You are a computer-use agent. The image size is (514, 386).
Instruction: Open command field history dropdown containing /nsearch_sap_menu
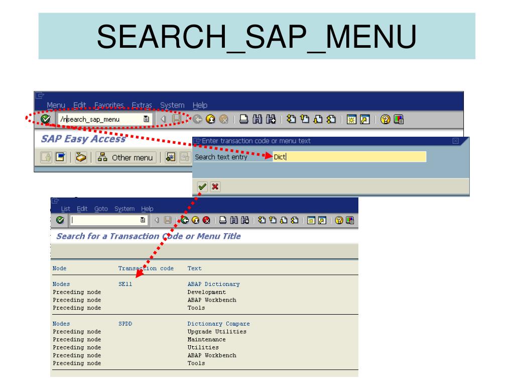point(146,119)
